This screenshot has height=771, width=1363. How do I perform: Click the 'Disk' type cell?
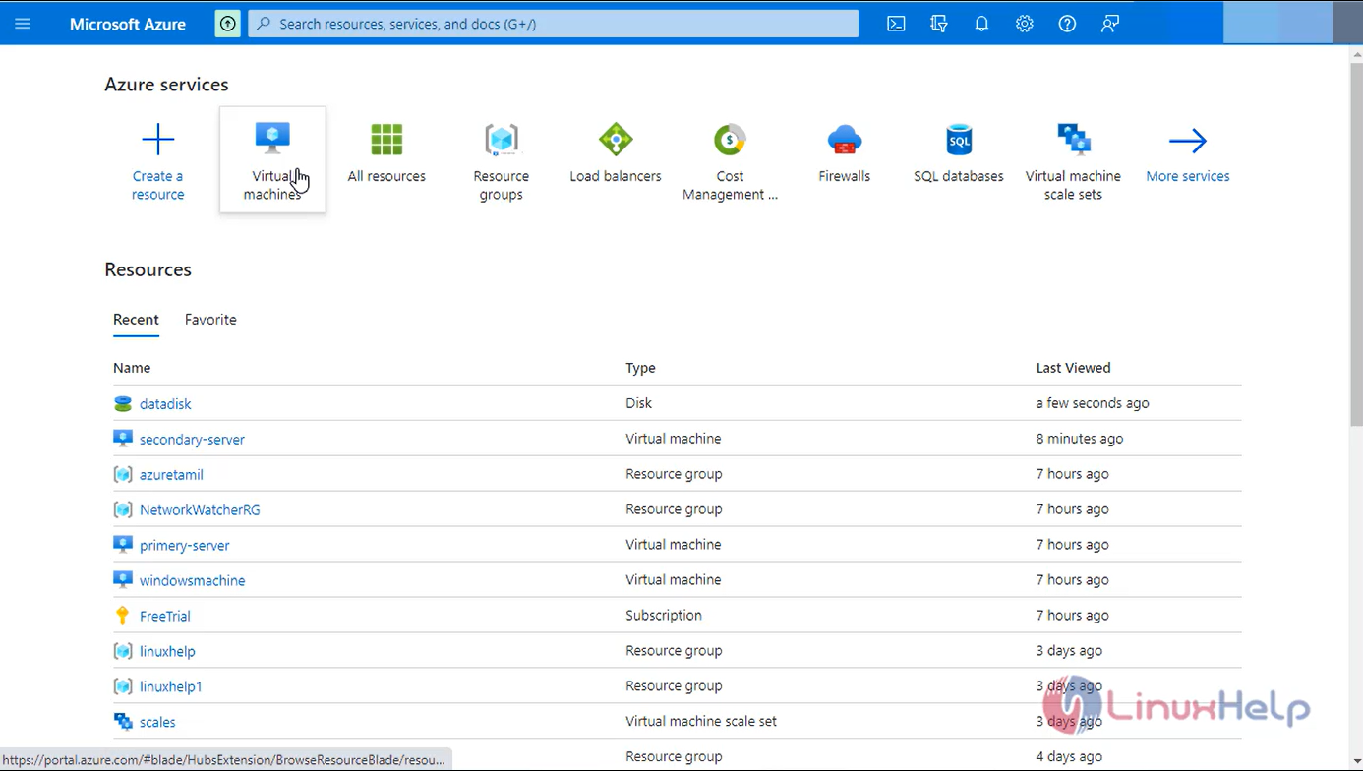tap(638, 403)
